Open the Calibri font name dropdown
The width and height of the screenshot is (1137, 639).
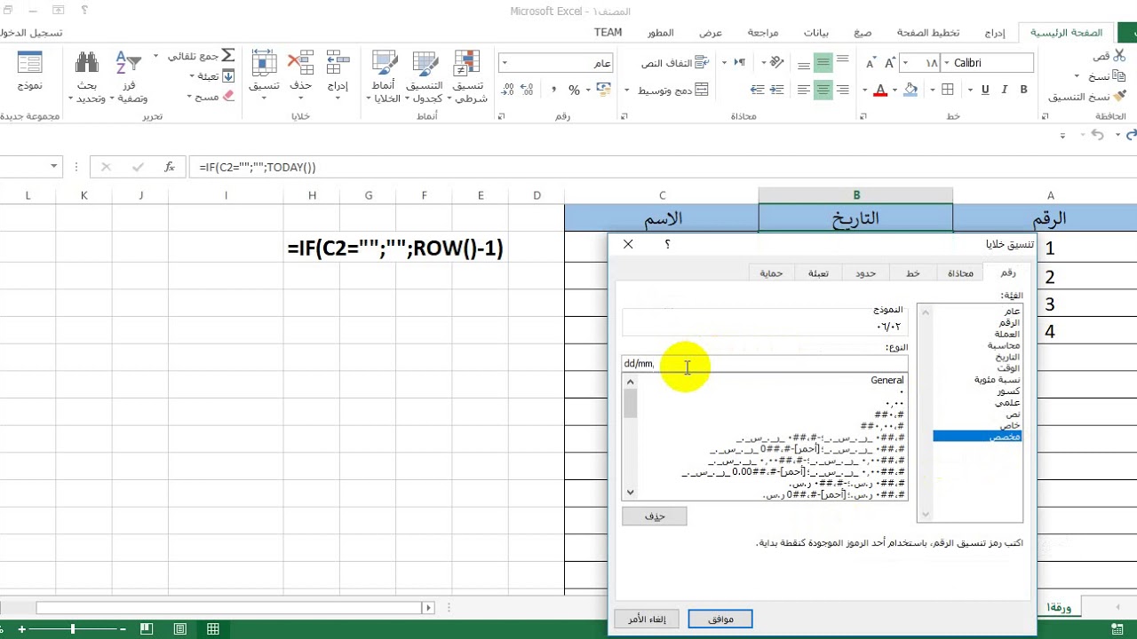[947, 63]
